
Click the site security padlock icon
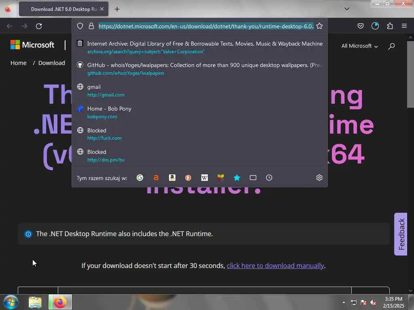91,26
